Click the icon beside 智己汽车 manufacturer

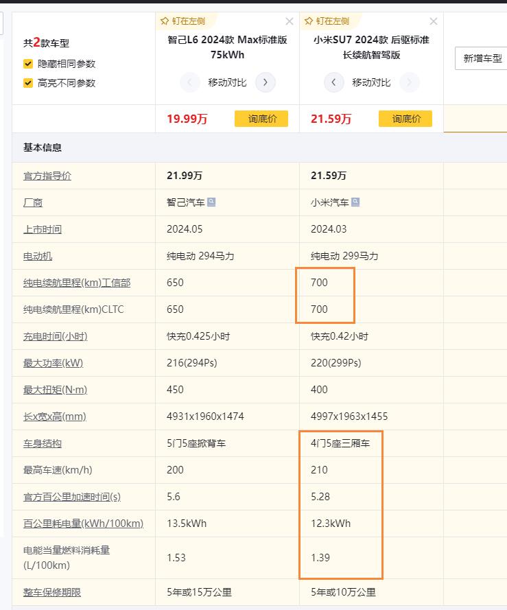211,202
